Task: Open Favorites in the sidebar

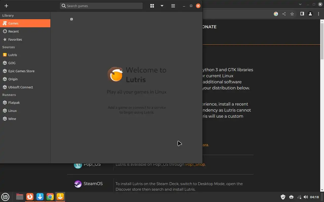Action: click(25, 39)
